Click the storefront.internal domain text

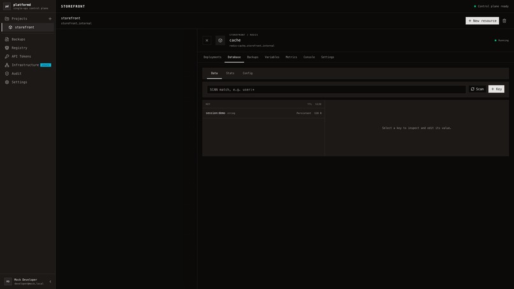[77, 24]
